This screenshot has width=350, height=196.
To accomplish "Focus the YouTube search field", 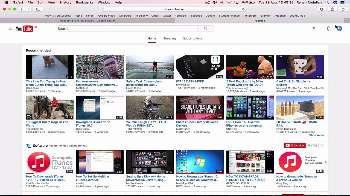I will click(127, 29).
